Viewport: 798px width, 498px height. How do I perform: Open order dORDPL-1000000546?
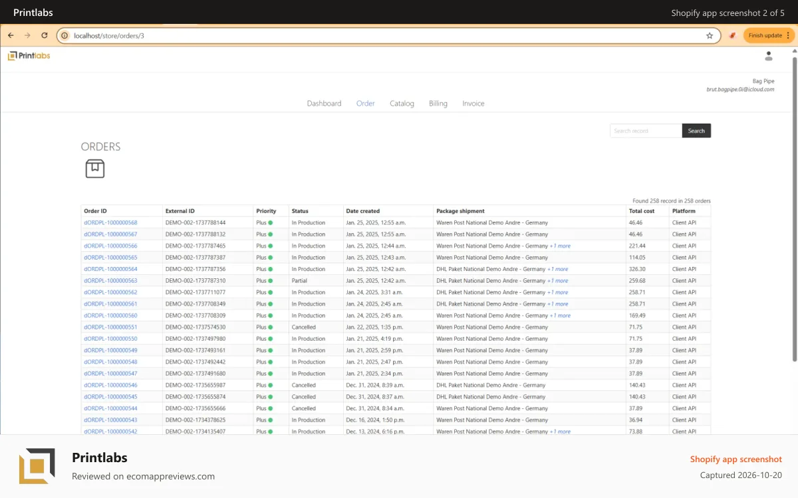pos(110,385)
